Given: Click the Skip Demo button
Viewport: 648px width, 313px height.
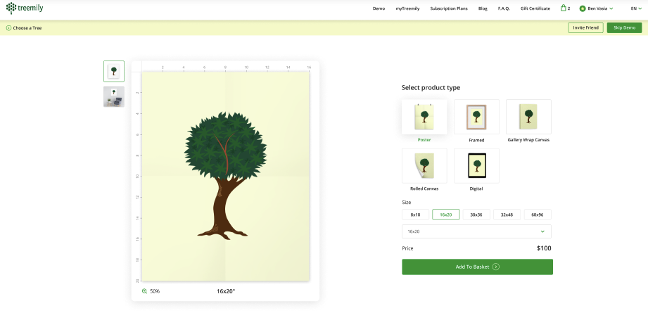Looking at the screenshot, I should [624, 27].
